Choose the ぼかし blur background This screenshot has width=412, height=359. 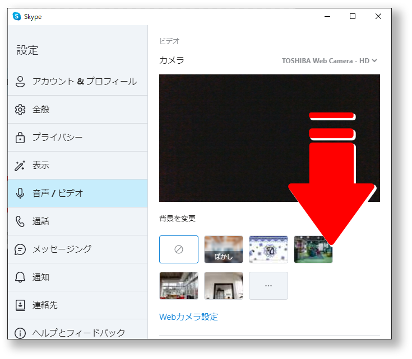(224, 249)
